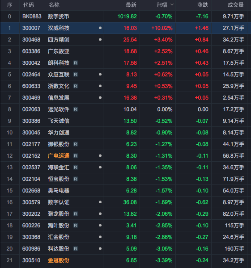Click the -7.16 change value

[x=202, y=17]
